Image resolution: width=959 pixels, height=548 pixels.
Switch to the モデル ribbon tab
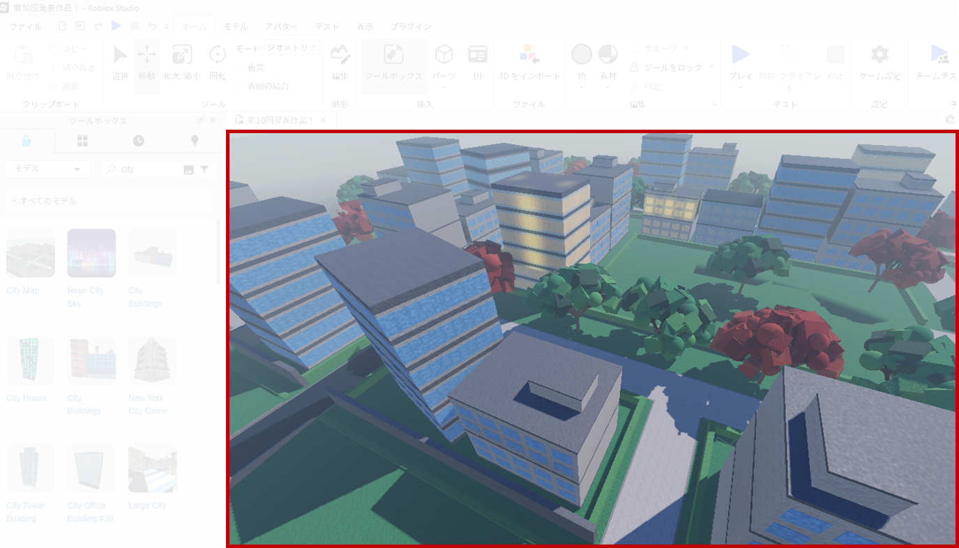click(x=235, y=26)
